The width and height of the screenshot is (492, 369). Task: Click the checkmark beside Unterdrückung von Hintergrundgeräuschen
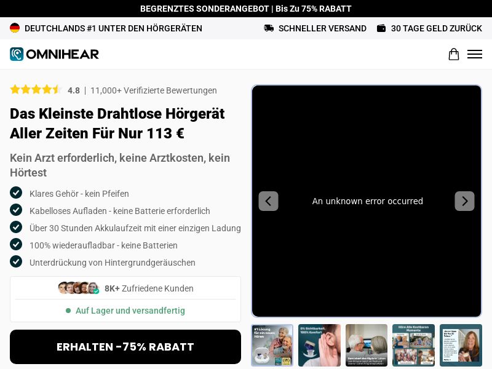(16, 262)
